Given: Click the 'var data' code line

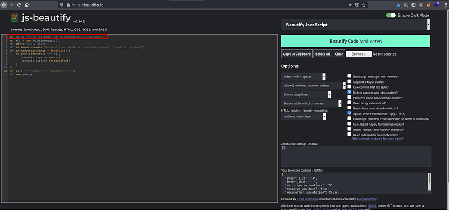Looking at the screenshot, I should 42,71.
